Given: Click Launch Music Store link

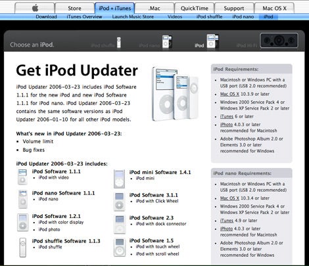Looking at the screenshot, I should (133, 16).
